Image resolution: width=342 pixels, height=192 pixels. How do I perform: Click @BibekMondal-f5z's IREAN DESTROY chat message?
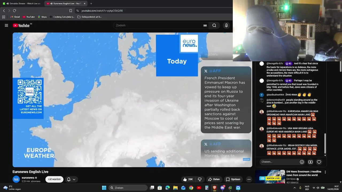point(291,149)
